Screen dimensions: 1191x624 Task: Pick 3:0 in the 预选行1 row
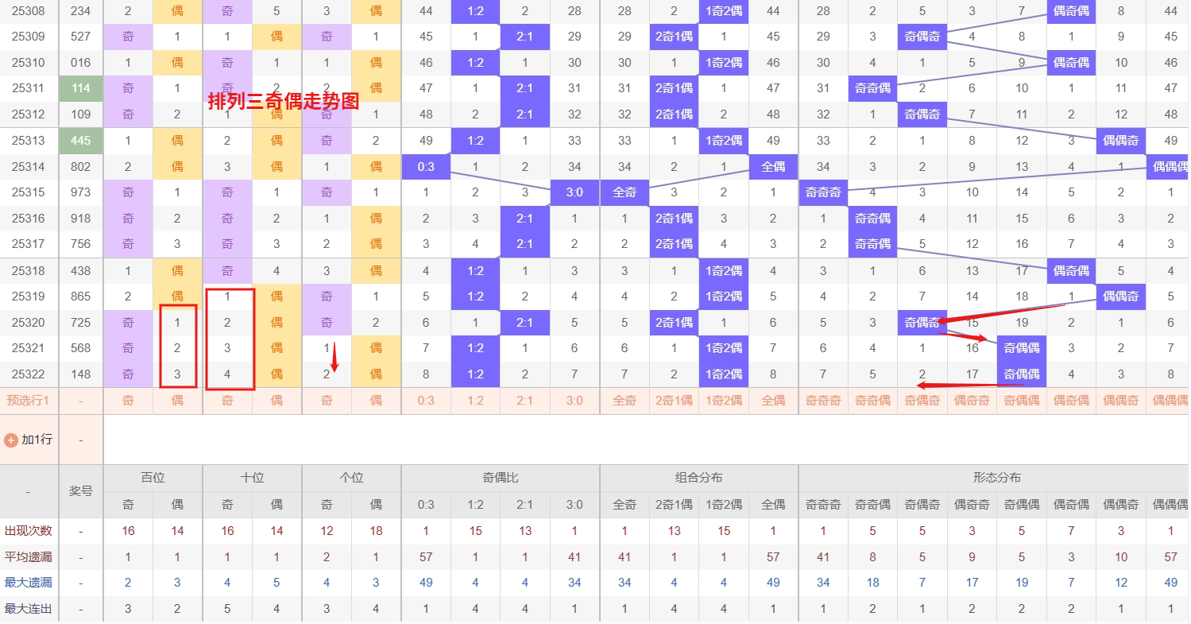pos(574,401)
